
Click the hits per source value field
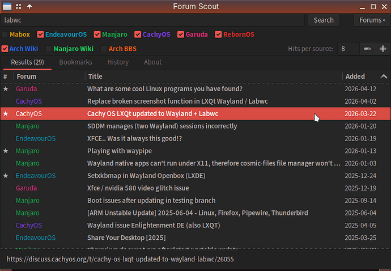coord(348,49)
